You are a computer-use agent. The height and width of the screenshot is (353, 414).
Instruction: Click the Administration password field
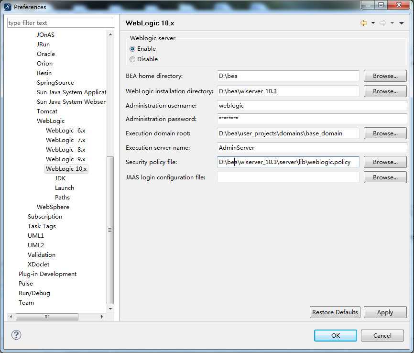pyautogui.click(x=312, y=119)
